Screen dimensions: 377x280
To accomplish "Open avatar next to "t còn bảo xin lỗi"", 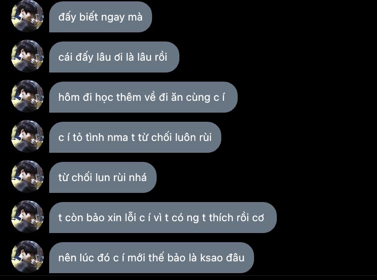I will [x=27, y=217].
